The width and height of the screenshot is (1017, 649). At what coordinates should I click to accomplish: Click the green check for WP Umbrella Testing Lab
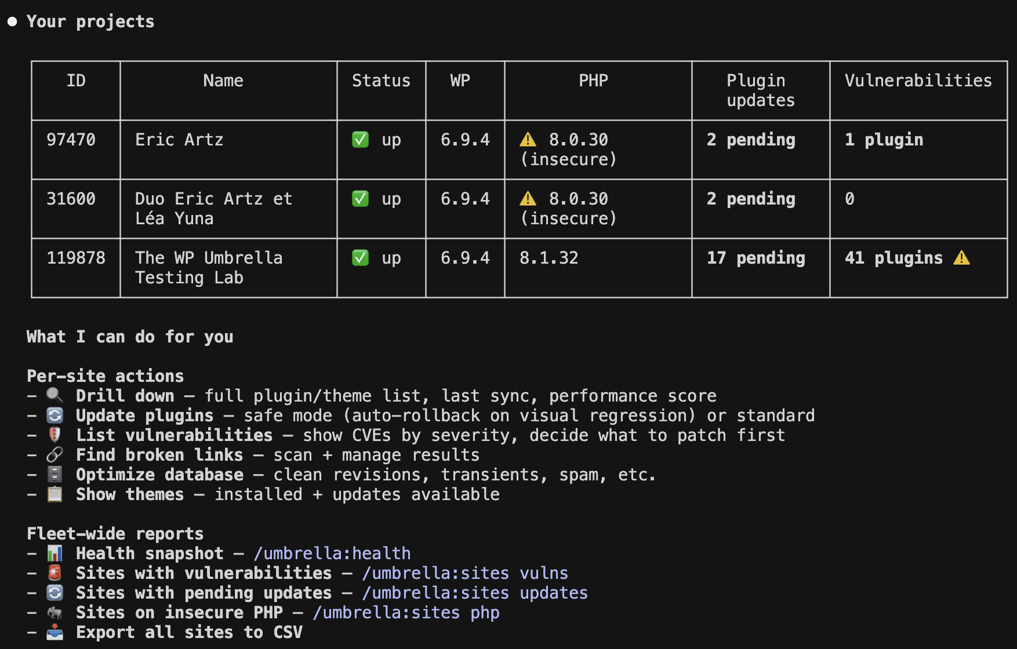pos(361,258)
